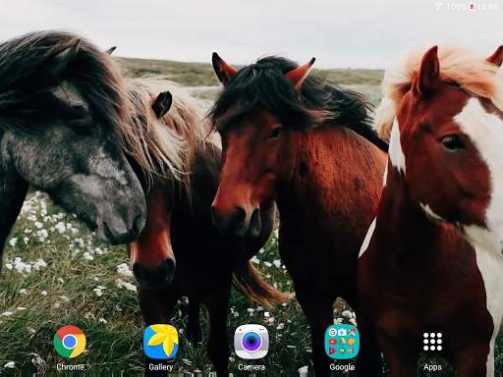Open the Google apps folder
Viewport: 503px width, 377px height.
click(342, 342)
